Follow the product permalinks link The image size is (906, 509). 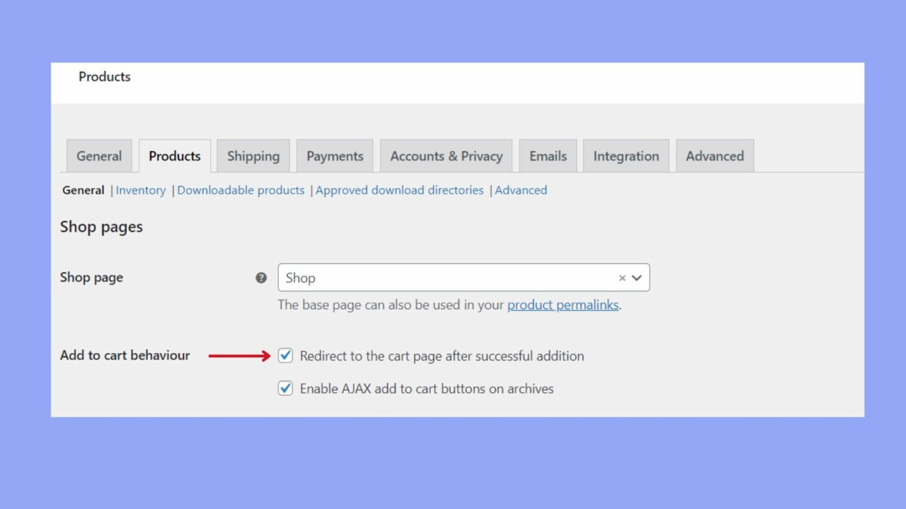(x=563, y=305)
